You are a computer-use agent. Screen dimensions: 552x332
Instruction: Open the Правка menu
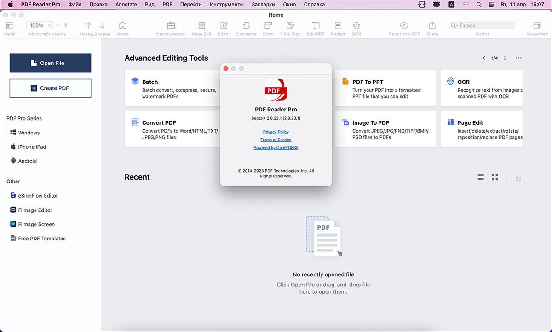pos(99,5)
